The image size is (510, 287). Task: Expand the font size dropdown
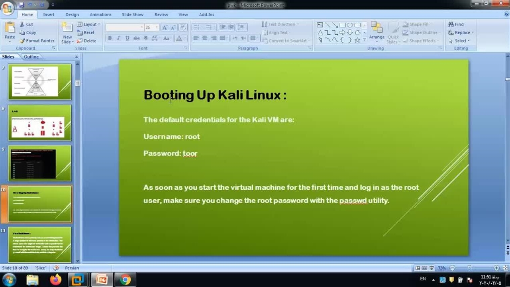point(157,27)
